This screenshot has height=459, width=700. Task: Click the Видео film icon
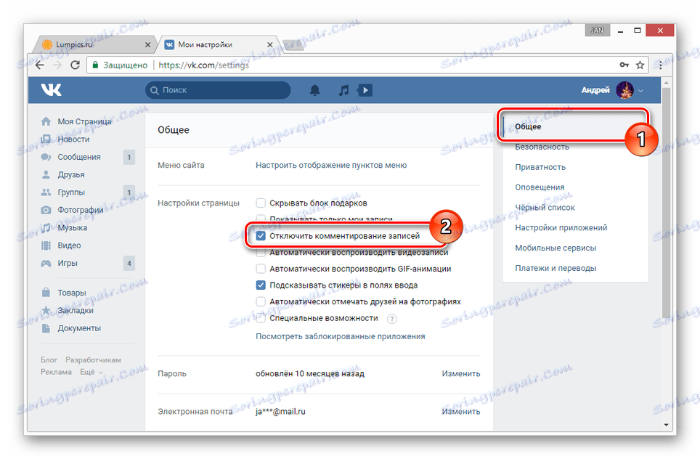(x=46, y=245)
